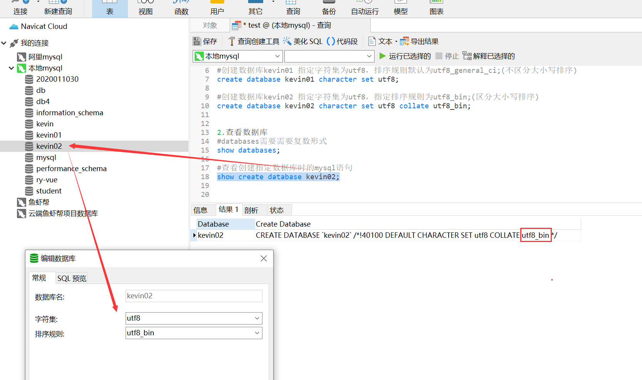This screenshot has width=642, height=380.
Task: Select the db4 database
Action: click(43, 102)
